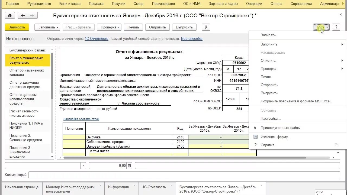The image size is (347, 195).
Task: Open the Зарплата и кадры menu
Action: (x=223, y=4)
